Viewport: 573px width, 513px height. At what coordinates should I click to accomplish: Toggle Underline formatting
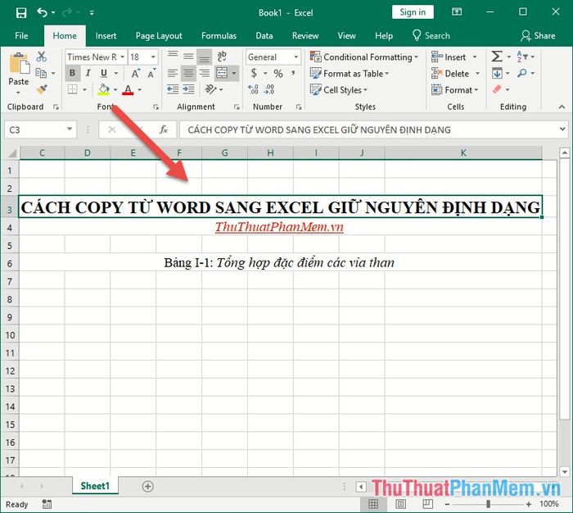tap(104, 73)
